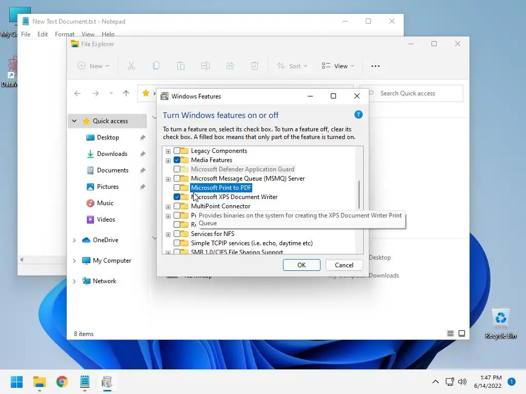Open the notification badge in the taskbar
526x394 pixels.
[x=511, y=382]
